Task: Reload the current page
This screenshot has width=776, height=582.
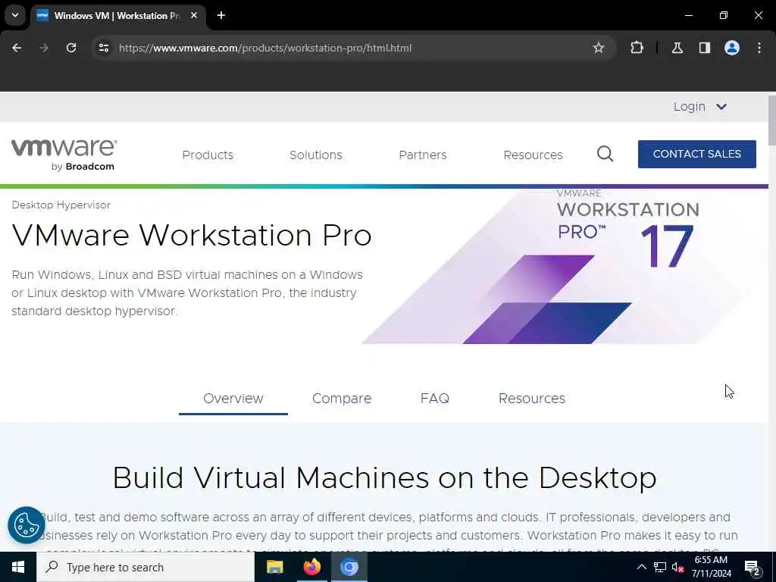Action: (71, 48)
